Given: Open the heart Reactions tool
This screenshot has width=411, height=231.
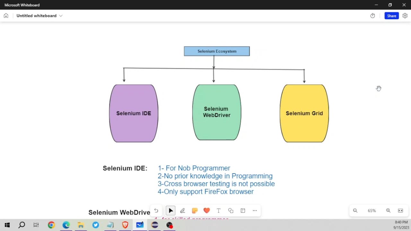Looking at the screenshot, I should (x=206, y=211).
